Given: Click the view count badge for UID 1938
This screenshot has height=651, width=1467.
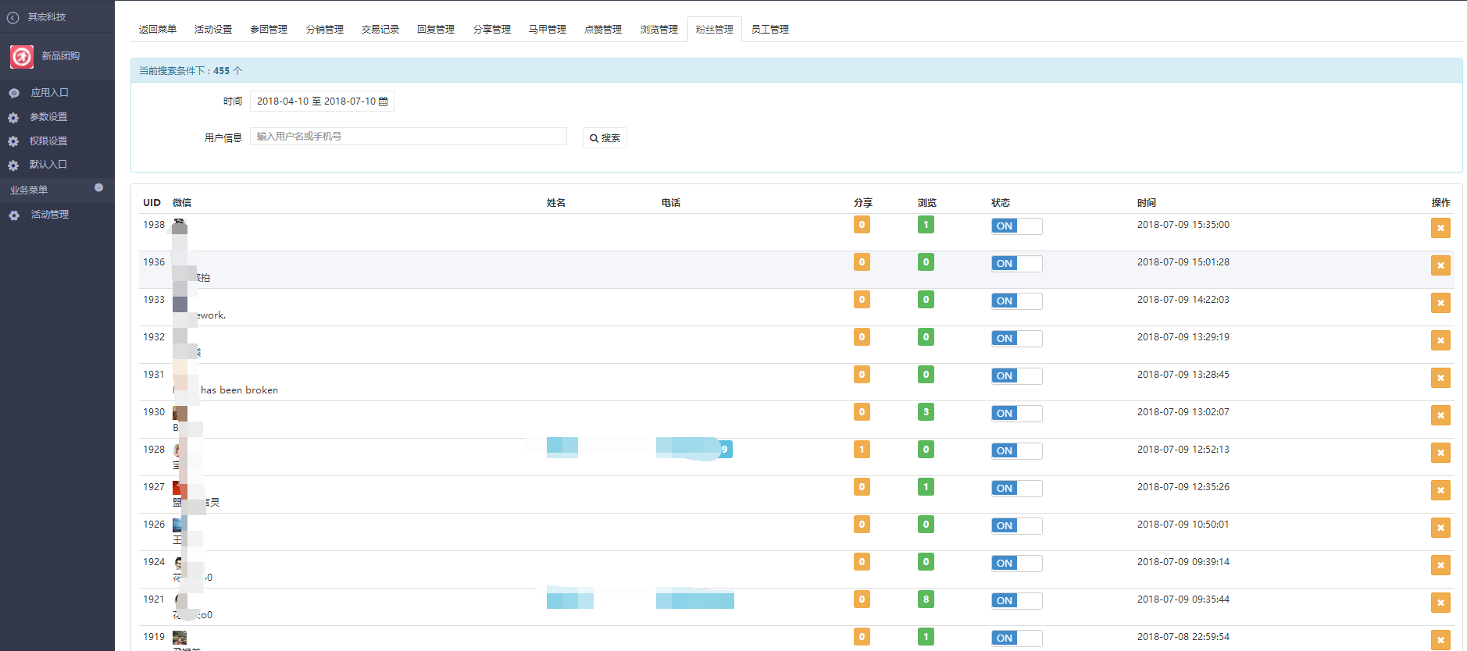Looking at the screenshot, I should click(x=926, y=225).
